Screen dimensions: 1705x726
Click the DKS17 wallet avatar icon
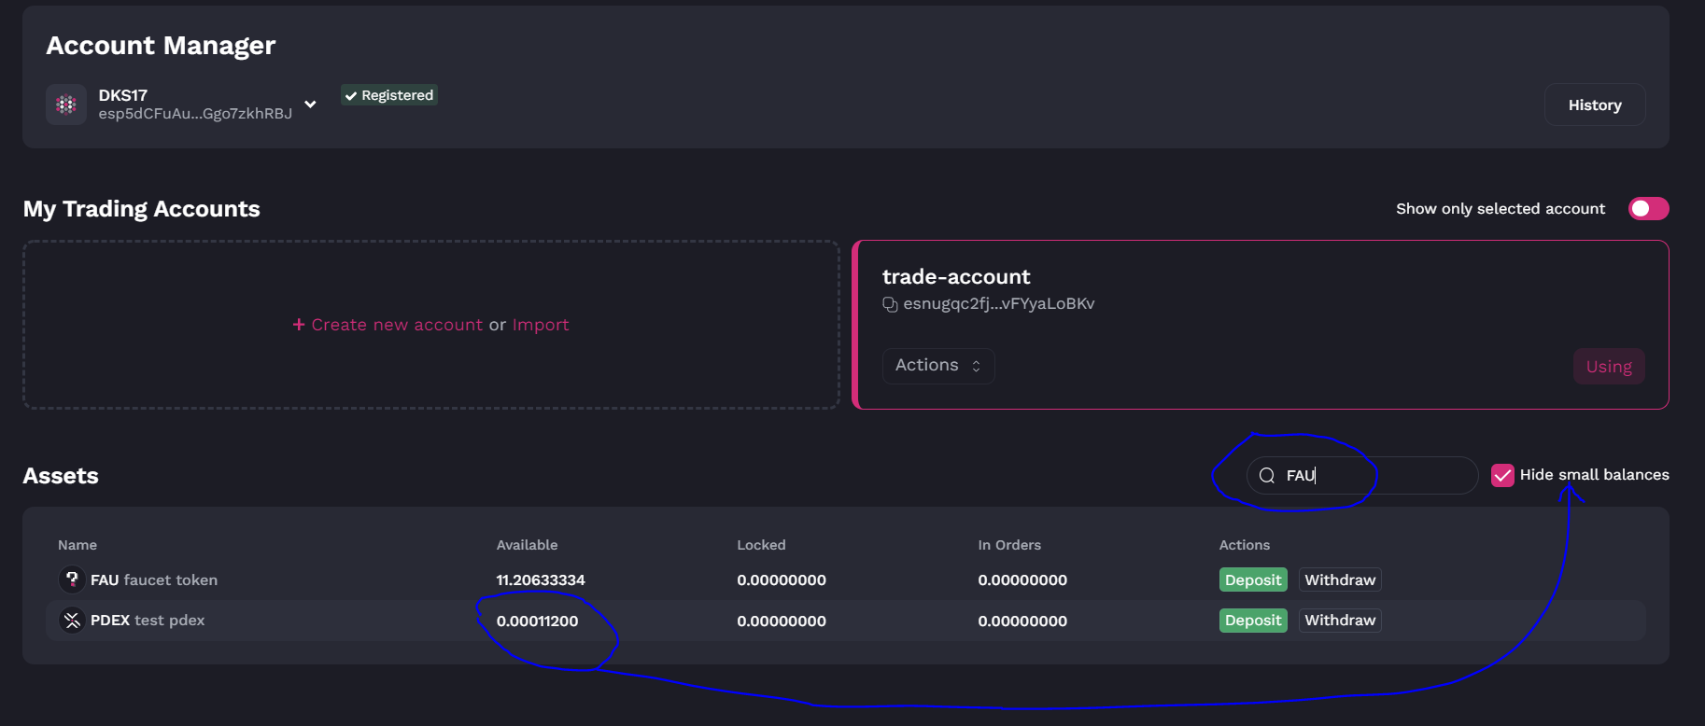(66, 105)
